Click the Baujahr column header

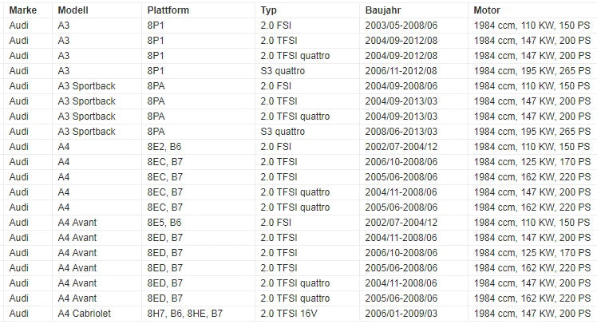pyautogui.click(x=382, y=10)
